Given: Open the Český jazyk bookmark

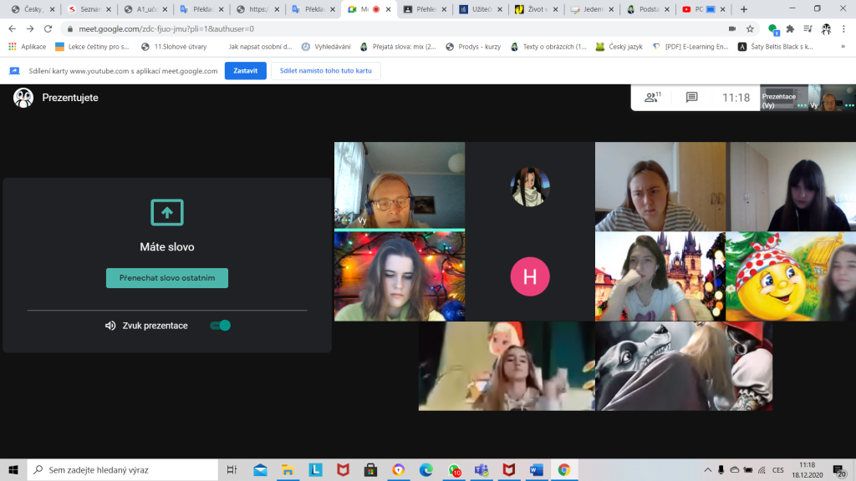Looking at the screenshot, I should tap(619, 47).
